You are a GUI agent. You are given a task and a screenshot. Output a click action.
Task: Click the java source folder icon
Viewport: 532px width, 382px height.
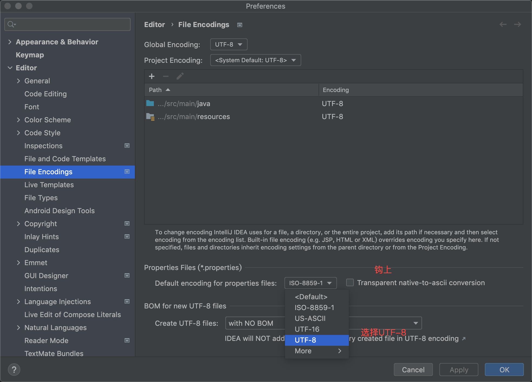coord(150,103)
